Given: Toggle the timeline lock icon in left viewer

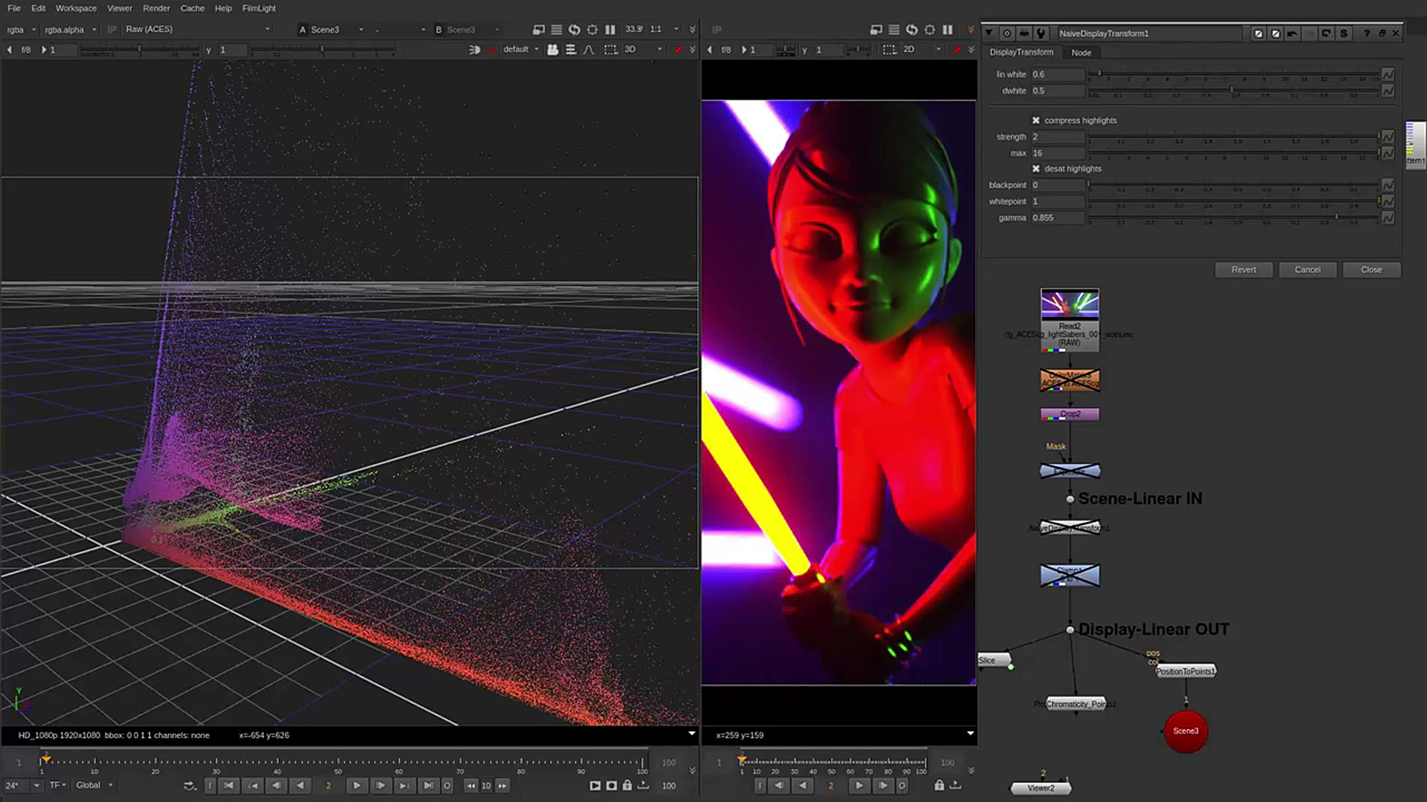Looking at the screenshot, I should [627, 785].
